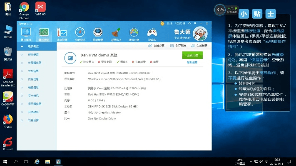This screenshot has height=166, width=296.
Task: Open the 游戏库 game controller icon
Action: [x=153, y=33]
